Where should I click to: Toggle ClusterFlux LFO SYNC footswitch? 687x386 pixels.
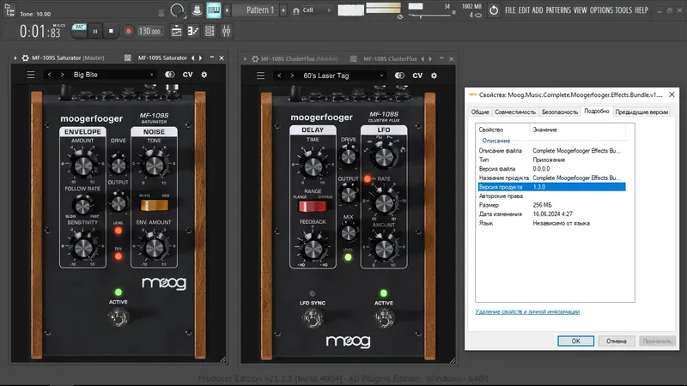coord(313,318)
